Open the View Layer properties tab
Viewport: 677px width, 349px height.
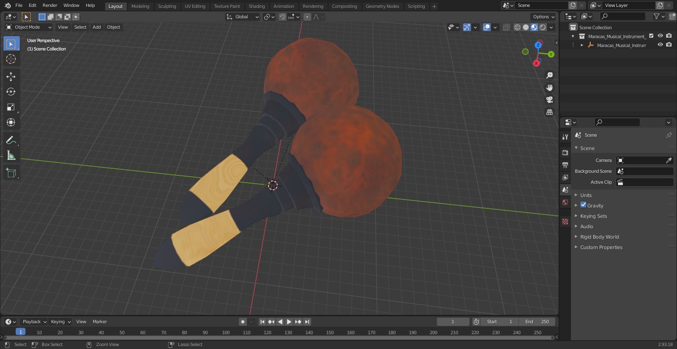point(565,177)
